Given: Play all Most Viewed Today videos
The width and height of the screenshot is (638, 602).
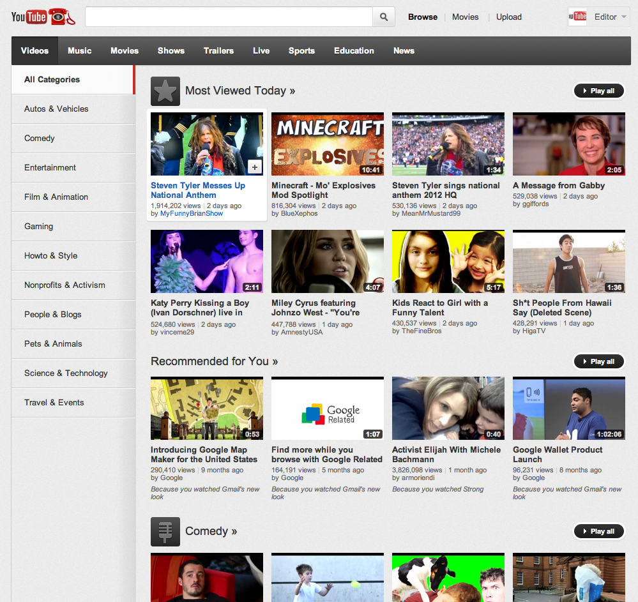Looking at the screenshot, I should [599, 91].
